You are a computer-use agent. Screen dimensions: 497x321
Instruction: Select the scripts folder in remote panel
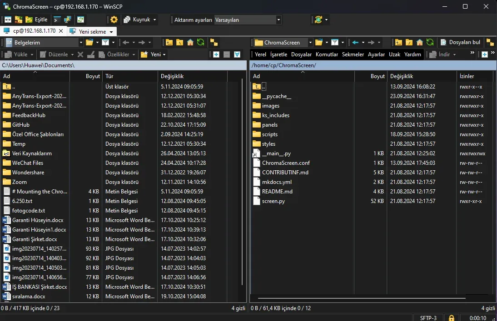[270, 134]
